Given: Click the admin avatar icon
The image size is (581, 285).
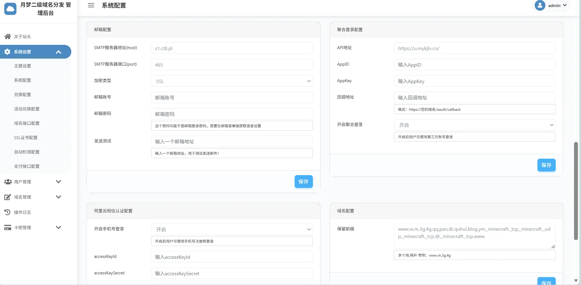Looking at the screenshot, I should tap(540, 5).
